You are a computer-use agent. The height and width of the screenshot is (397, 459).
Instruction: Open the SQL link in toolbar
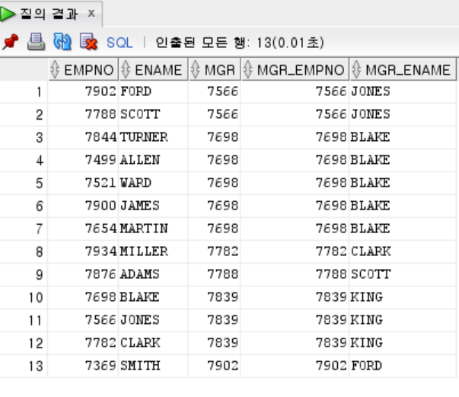(x=120, y=43)
